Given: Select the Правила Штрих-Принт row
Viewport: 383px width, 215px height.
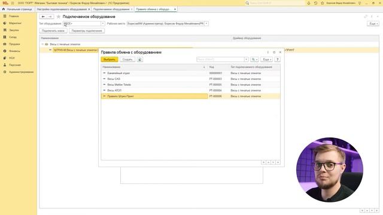Looking at the screenshot, I should click(x=190, y=96).
